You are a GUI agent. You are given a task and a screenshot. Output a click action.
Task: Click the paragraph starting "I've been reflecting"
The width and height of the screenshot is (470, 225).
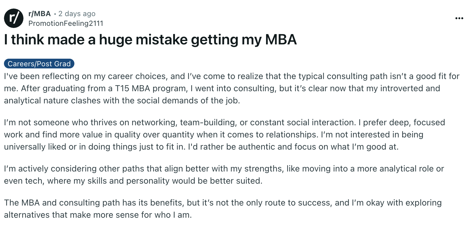pos(232,88)
